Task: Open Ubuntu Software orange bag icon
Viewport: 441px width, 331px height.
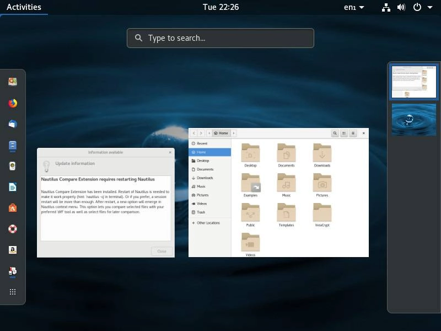Action: [x=13, y=208]
